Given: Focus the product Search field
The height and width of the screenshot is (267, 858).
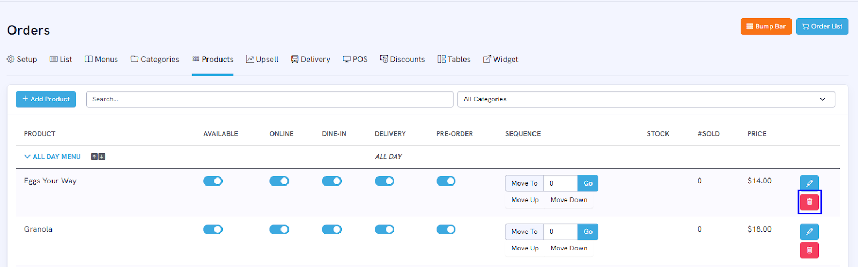Looking at the screenshot, I should 270,99.
